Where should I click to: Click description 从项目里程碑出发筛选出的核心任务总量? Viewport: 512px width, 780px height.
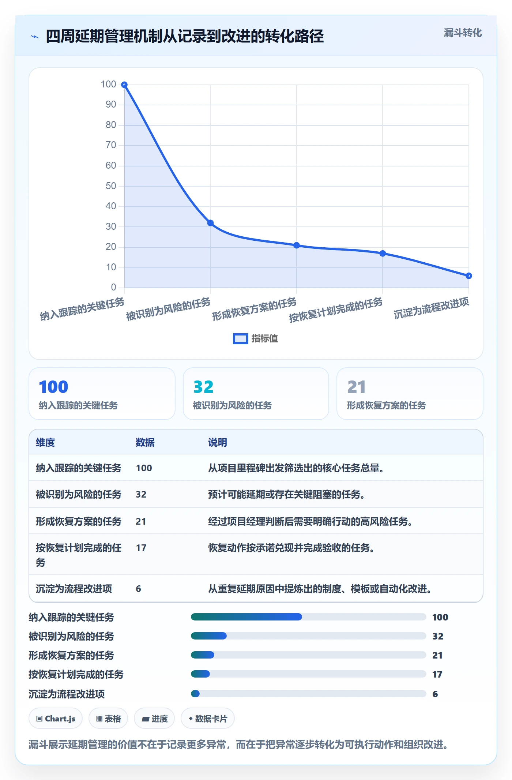coord(296,468)
